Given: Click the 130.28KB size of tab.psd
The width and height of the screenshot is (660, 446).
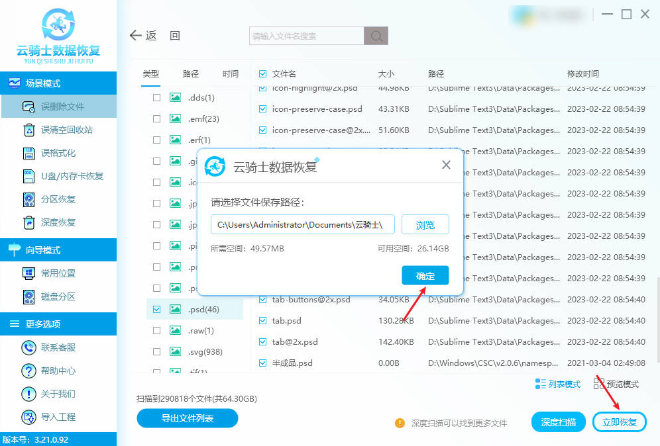Looking at the screenshot, I should 396,321.
